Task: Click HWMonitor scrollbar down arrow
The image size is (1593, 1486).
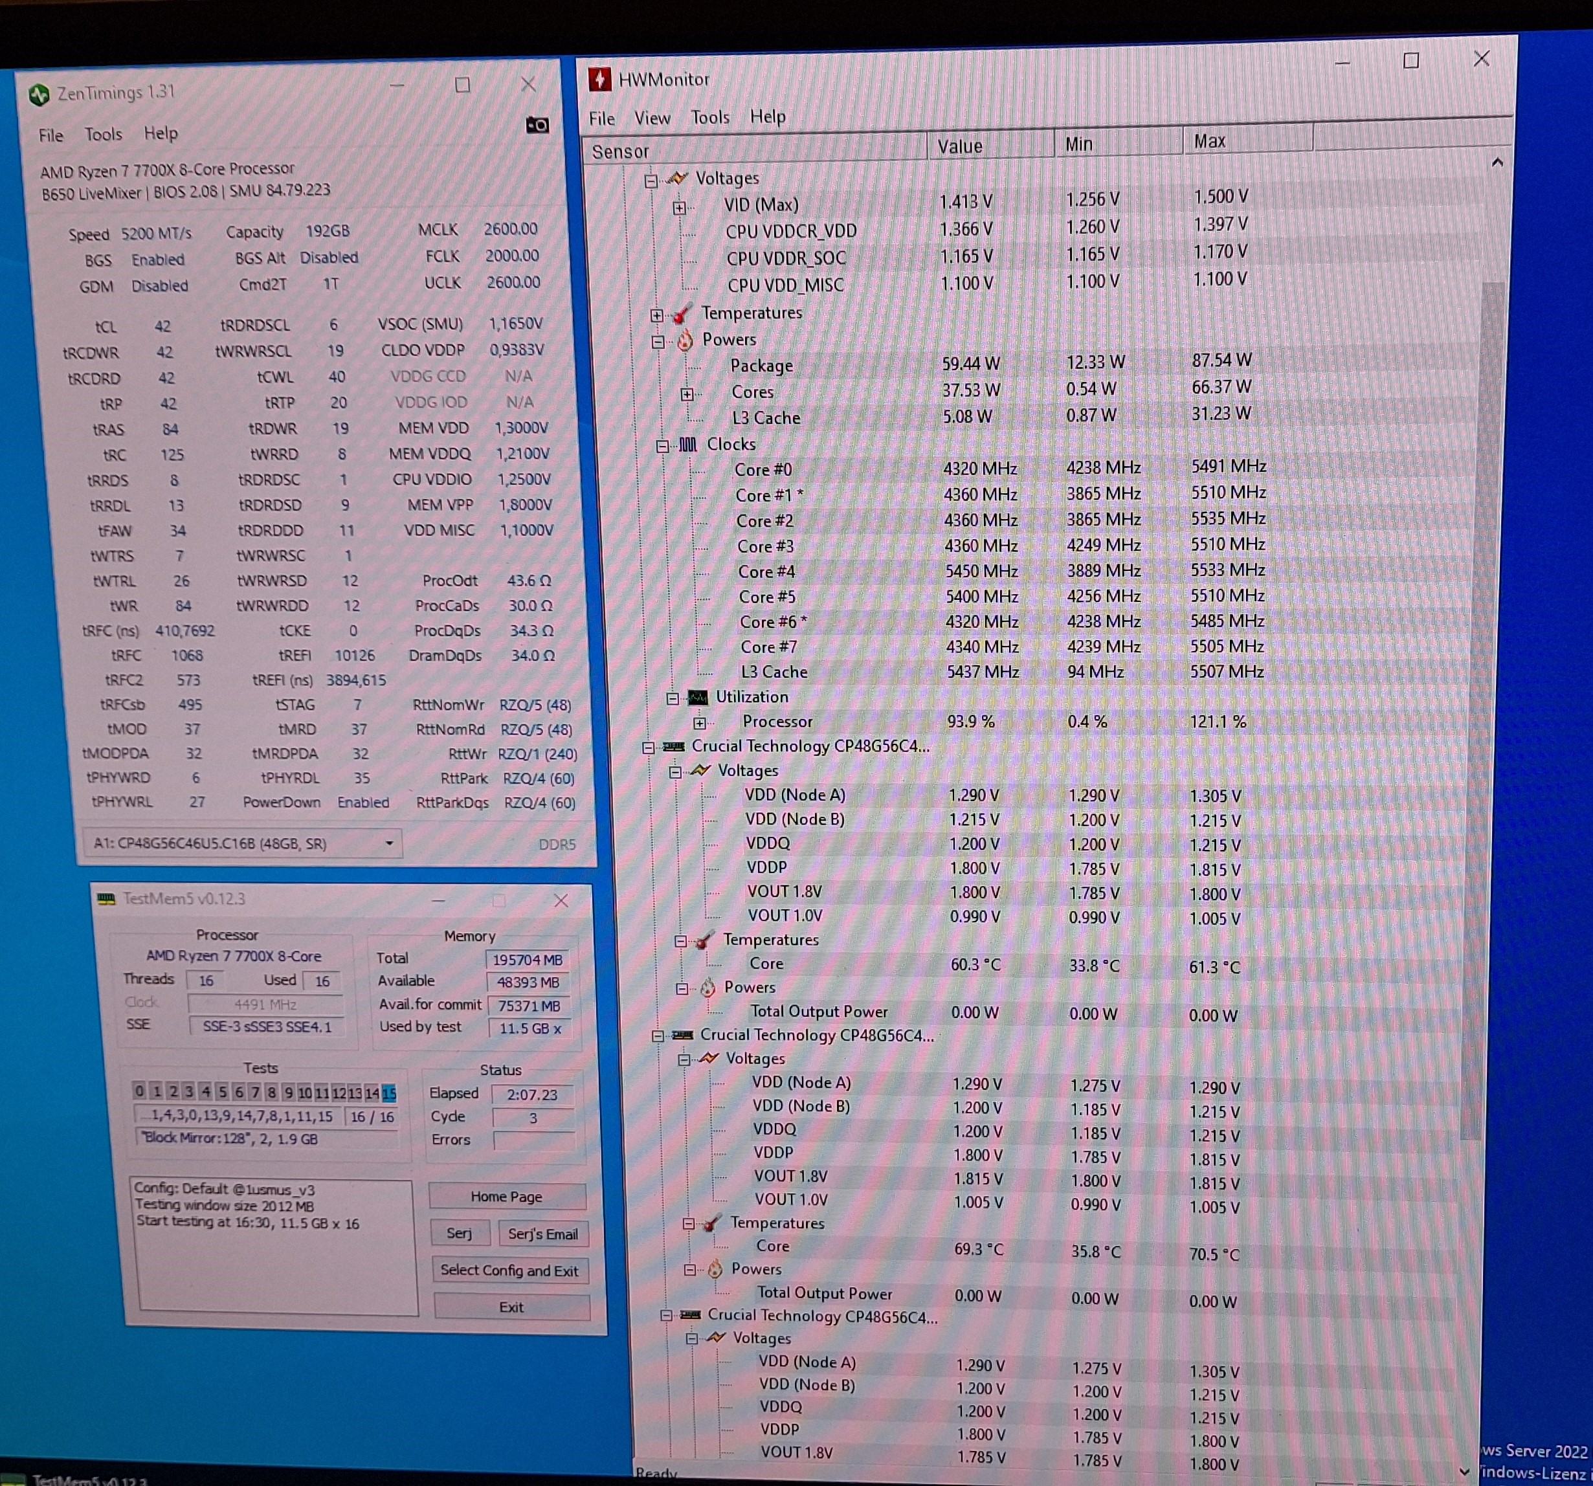Action: click(1465, 1472)
